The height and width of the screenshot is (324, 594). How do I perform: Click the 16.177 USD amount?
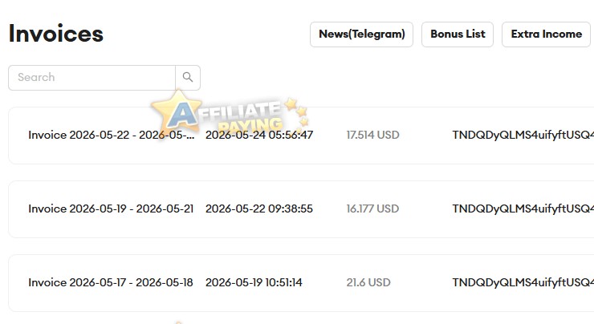tap(372, 209)
